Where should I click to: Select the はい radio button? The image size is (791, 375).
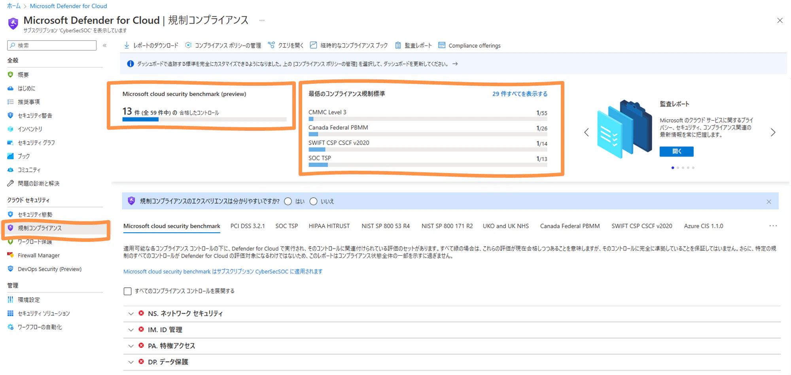coord(288,202)
